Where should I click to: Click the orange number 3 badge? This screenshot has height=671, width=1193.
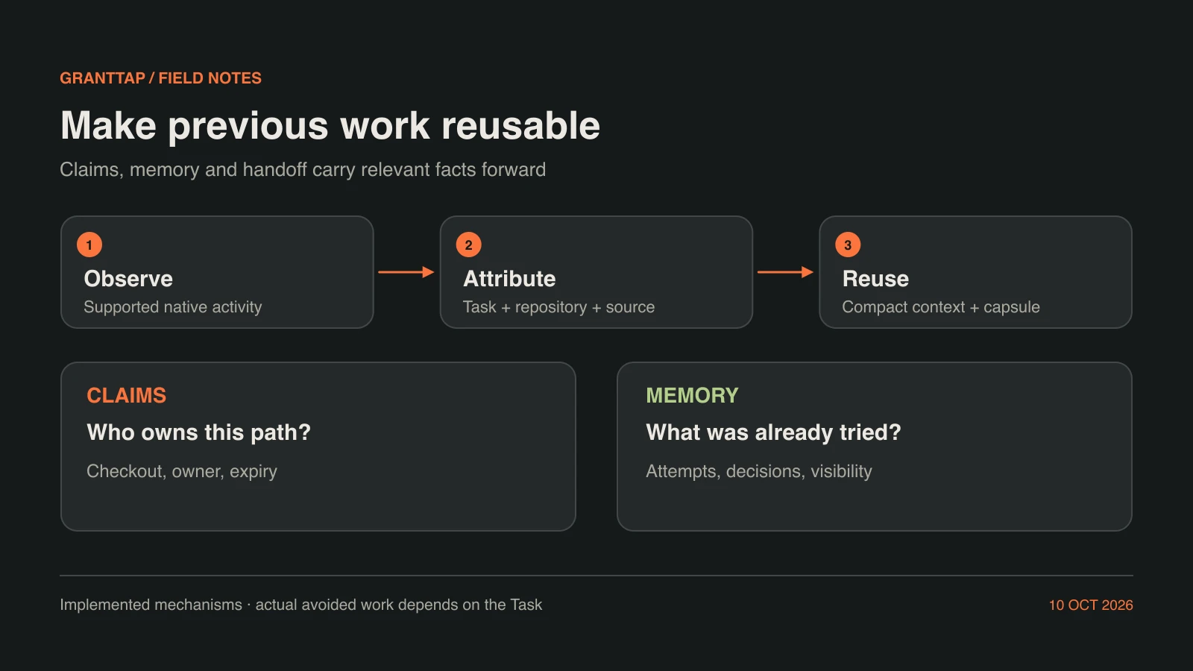[848, 245]
